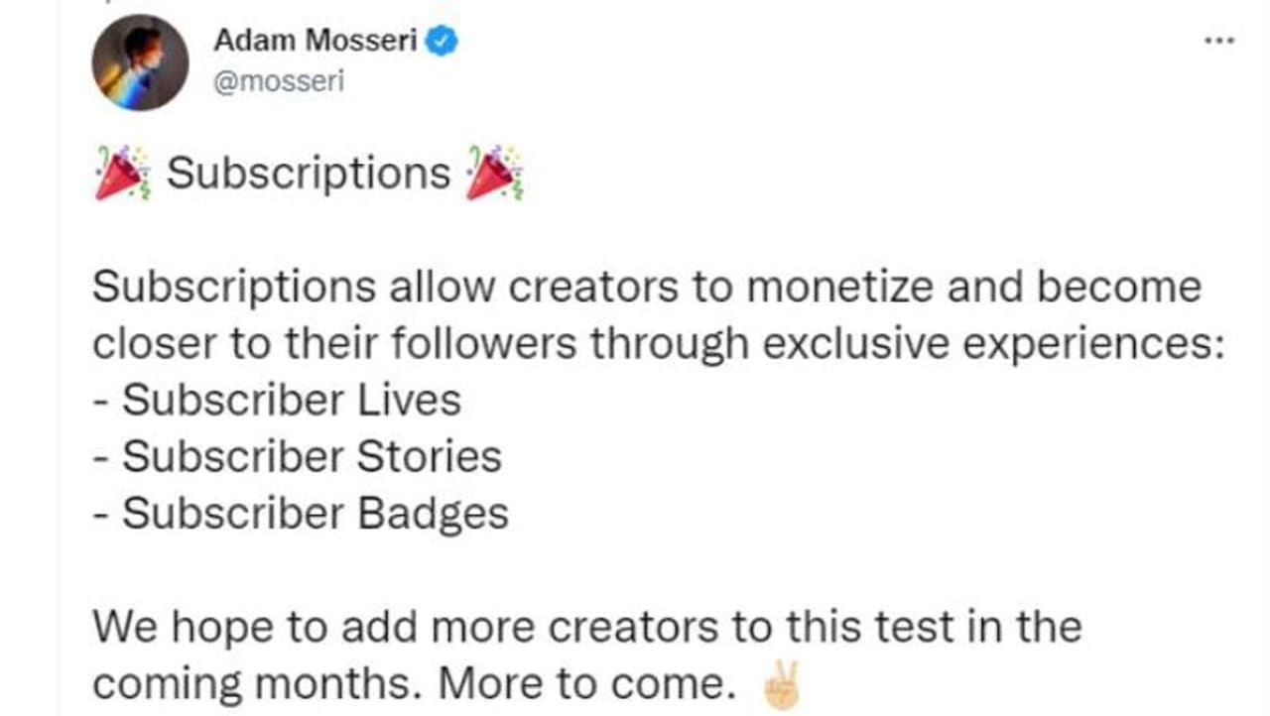
Task: Select the "Subscriber Stories" list line
Action: (298, 457)
